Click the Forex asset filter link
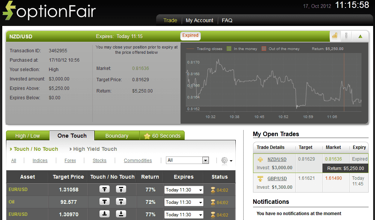The image size is (375, 220). 70,160
